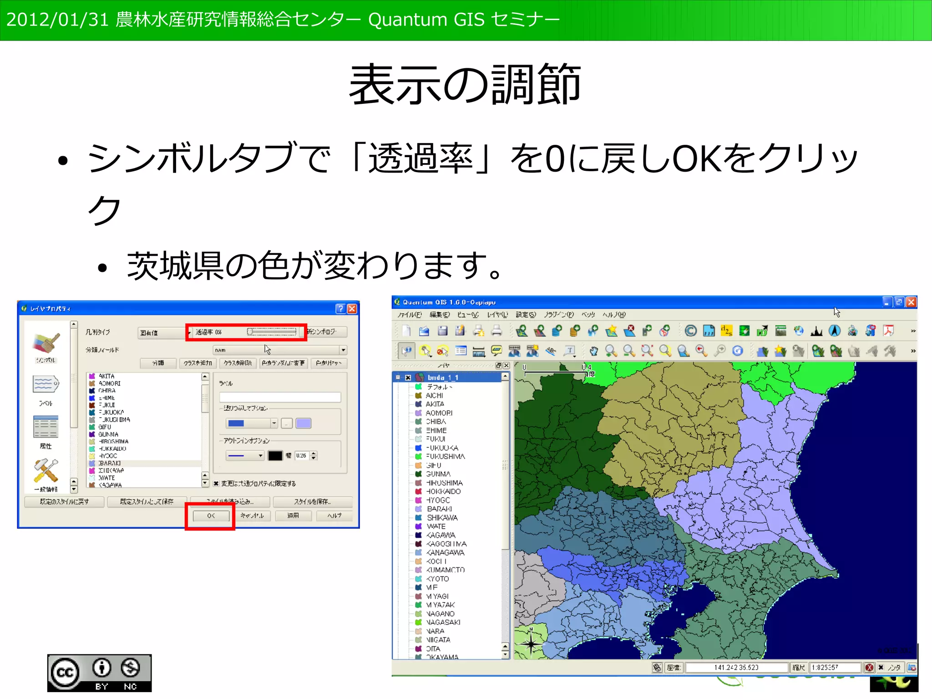Open the Symbology tab in Layer Properties

pos(46,348)
